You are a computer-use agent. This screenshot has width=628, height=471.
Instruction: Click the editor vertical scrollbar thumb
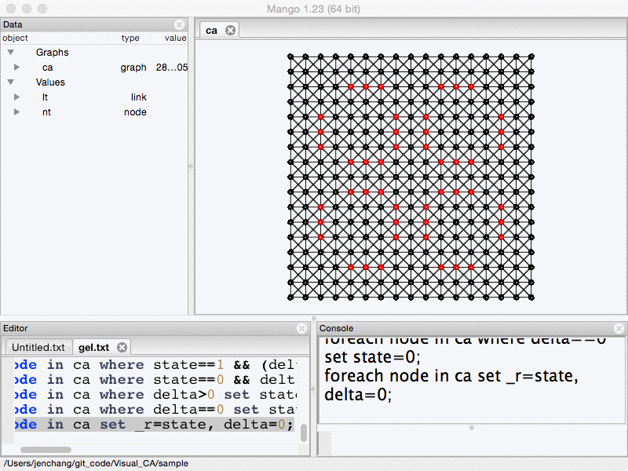coord(304,433)
